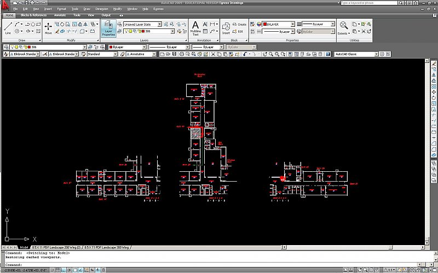Viewport: 438px width, 273px height.
Task: Toggle Grid Display in status bar
Action: coord(58,270)
